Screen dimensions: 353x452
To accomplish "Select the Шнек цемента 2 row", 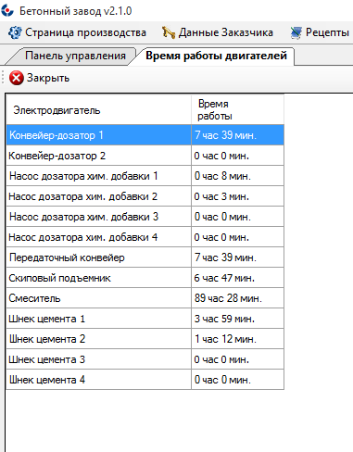I will (x=145, y=339).
